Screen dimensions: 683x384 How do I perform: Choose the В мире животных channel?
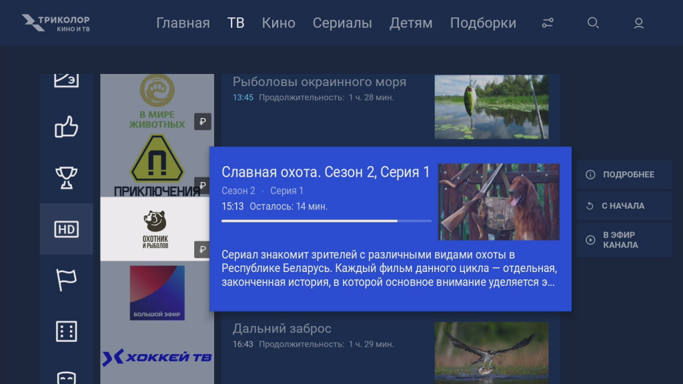(x=157, y=102)
